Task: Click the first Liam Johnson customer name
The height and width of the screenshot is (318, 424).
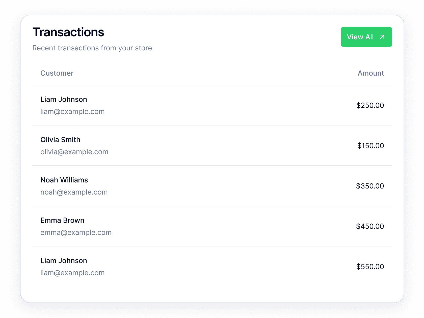Action: [64, 99]
